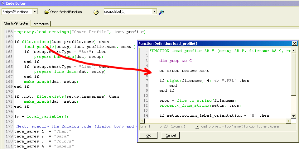Click the comment on line 177
The width and height of the screenshot is (299, 149).
[75, 126]
